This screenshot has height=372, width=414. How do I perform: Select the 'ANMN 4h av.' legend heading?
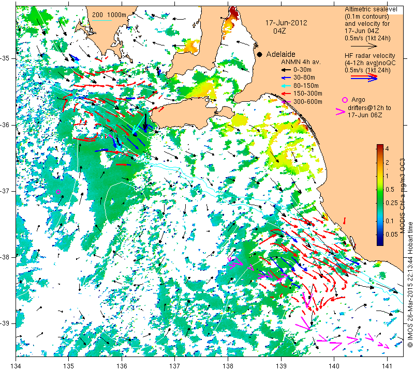click(x=301, y=62)
